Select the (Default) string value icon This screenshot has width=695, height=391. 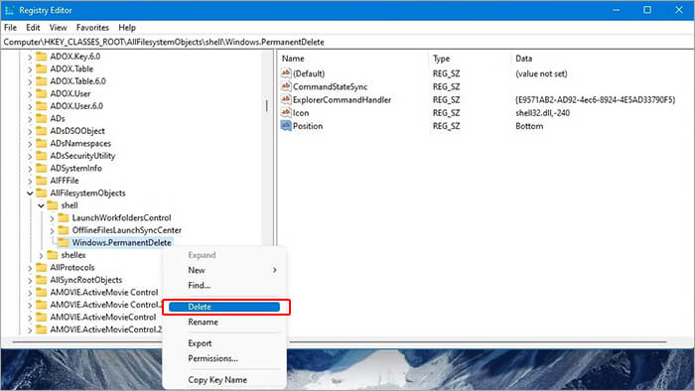tap(286, 73)
